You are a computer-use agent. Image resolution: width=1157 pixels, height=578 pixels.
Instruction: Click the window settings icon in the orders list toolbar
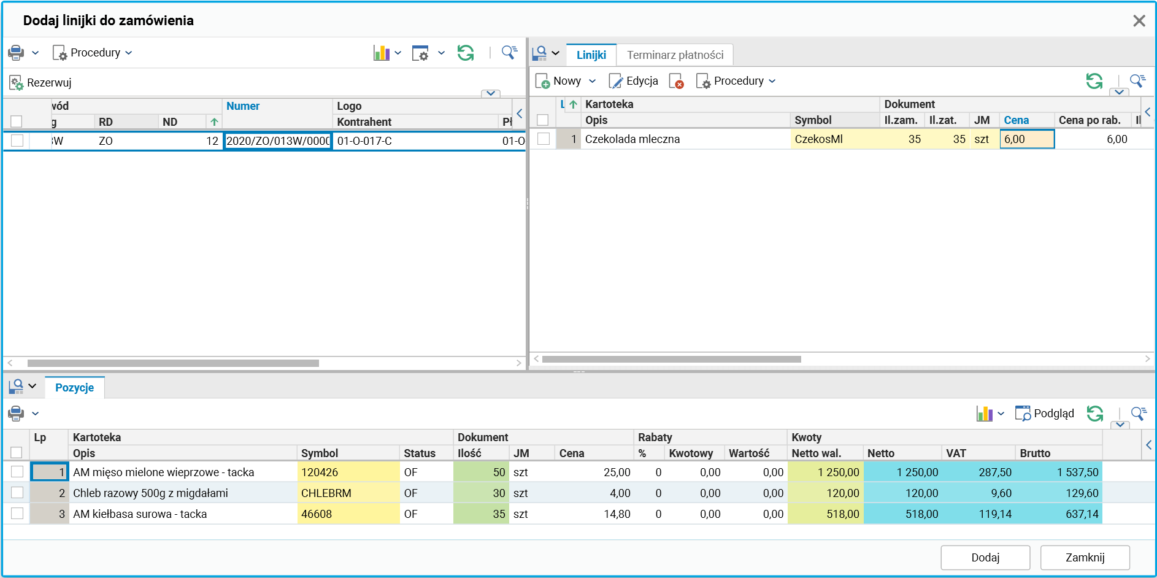(420, 53)
